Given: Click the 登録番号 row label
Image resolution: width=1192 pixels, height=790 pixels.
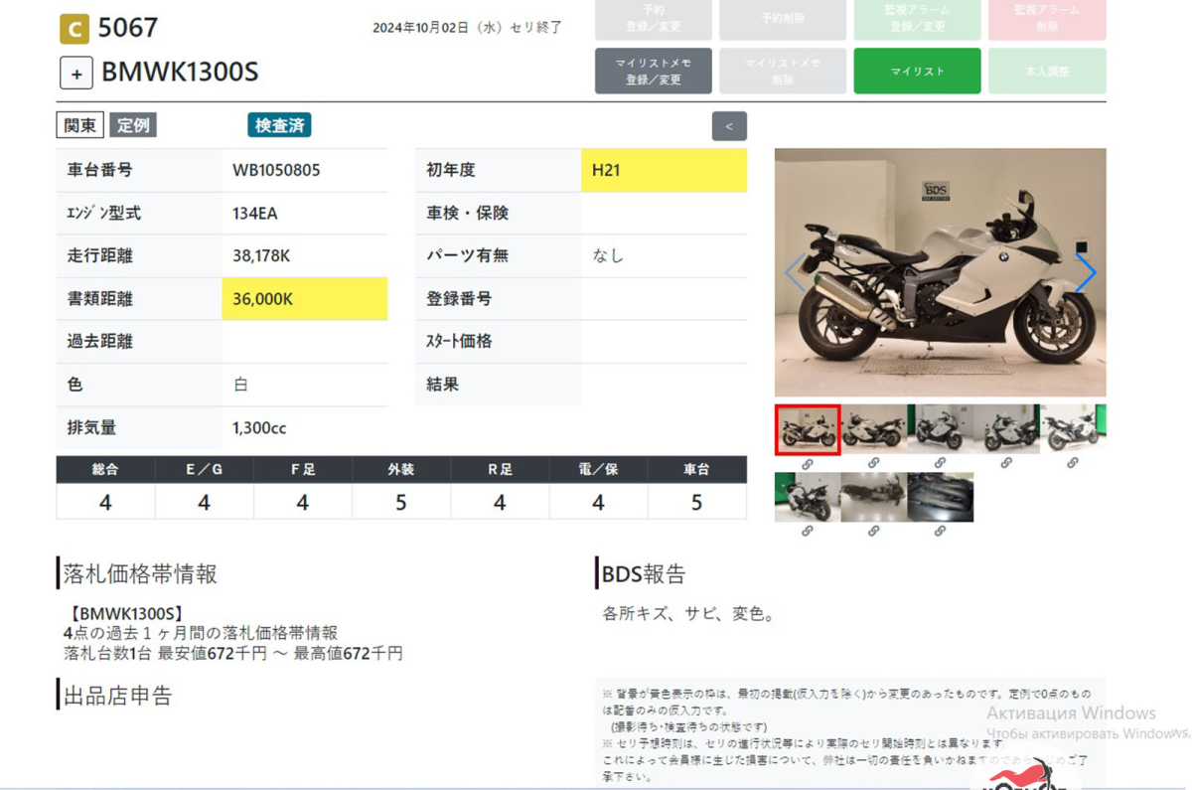Looking at the screenshot, I should (x=459, y=298).
